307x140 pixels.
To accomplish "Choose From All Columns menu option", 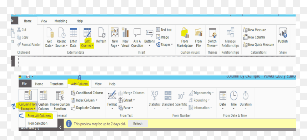I will [x=39, y=116].
